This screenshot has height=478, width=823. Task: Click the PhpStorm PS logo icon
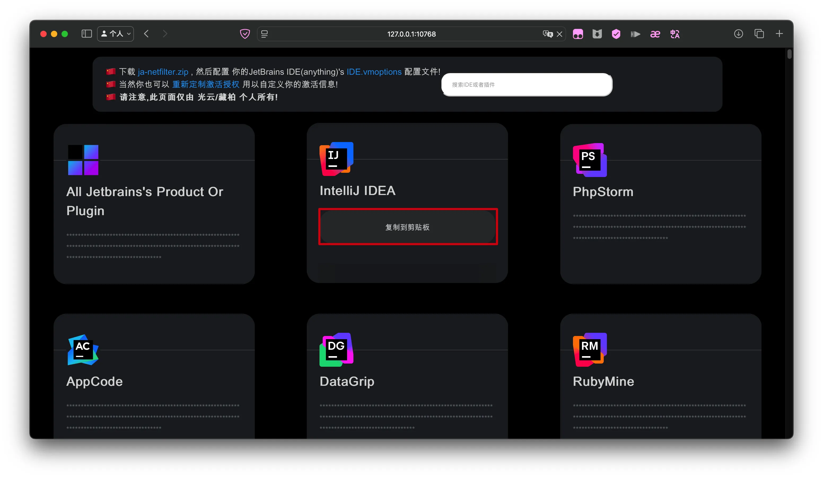(590, 160)
